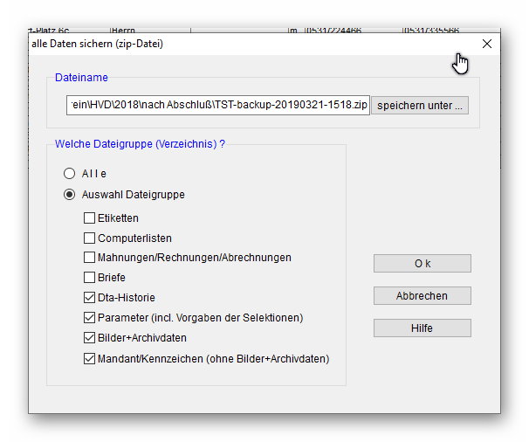Close the 'alle Daten sichern' dialog
The height and width of the screenshot is (442, 529).
(486, 44)
